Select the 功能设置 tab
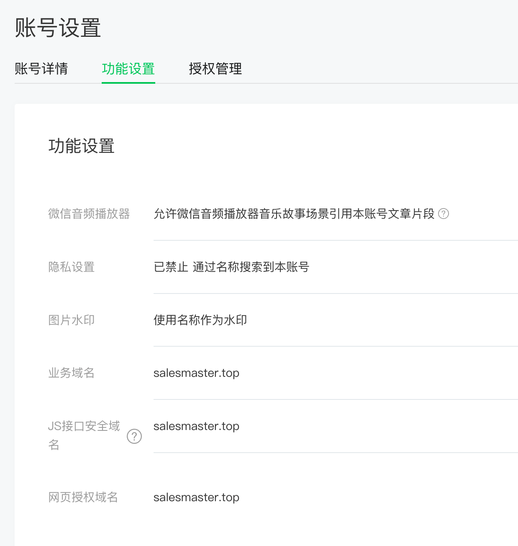The height and width of the screenshot is (546, 518). pyautogui.click(x=128, y=69)
